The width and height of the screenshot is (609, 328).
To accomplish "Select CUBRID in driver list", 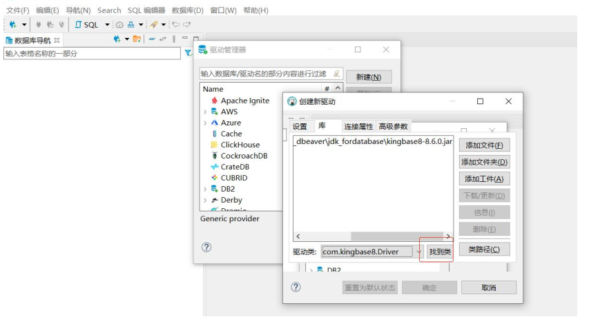I will (234, 178).
